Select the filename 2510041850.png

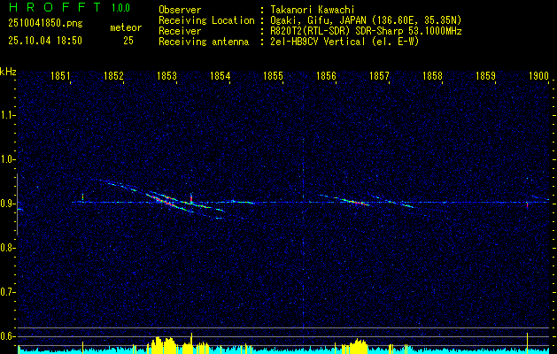coord(45,24)
